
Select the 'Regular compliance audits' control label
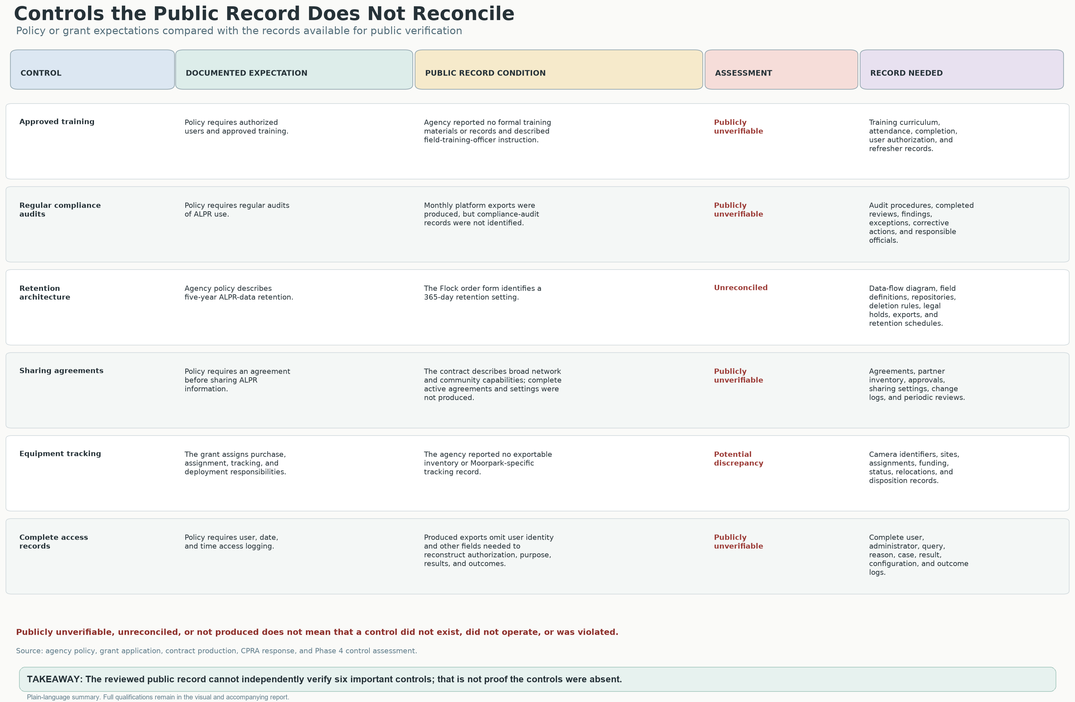point(60,210)
